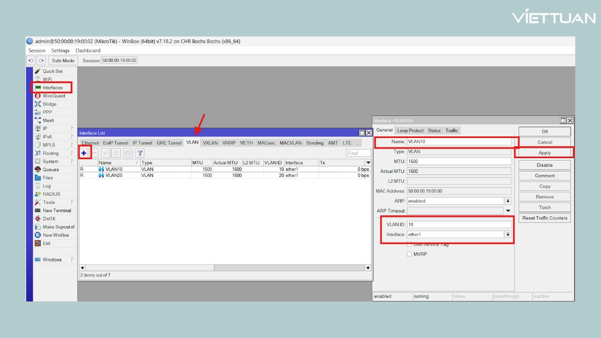Open Files in the sidebar
The image size is (601, 338).
click(x=47, y=178)
